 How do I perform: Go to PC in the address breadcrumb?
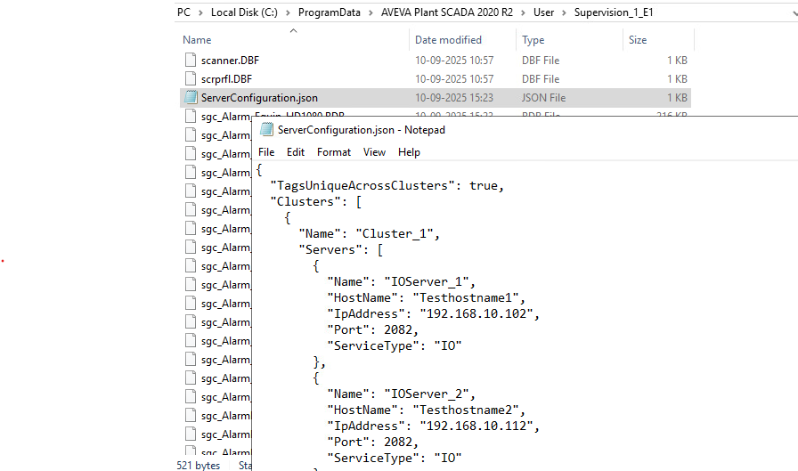click(183, 12)
